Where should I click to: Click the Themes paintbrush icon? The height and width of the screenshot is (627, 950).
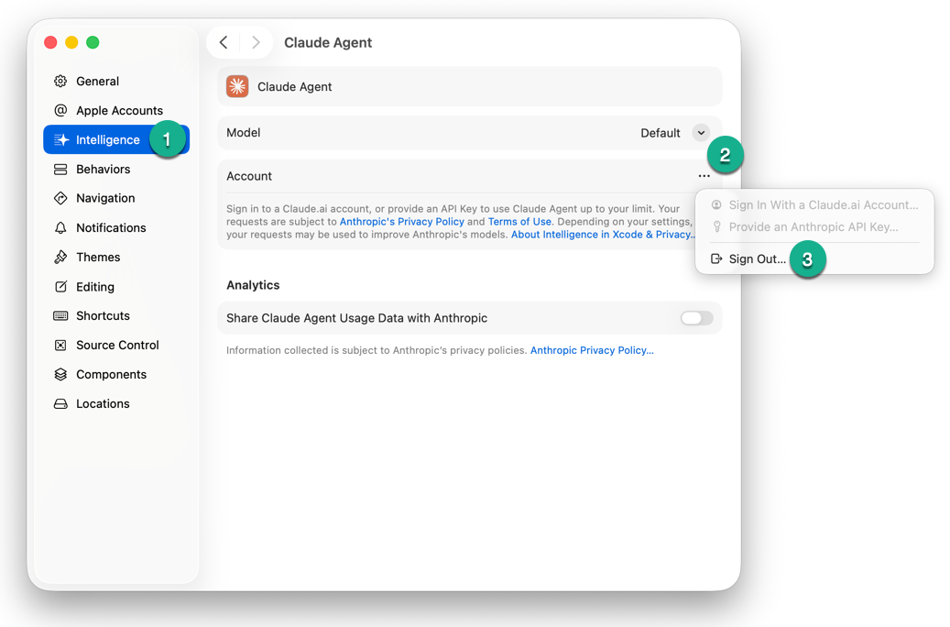(60, 258)
